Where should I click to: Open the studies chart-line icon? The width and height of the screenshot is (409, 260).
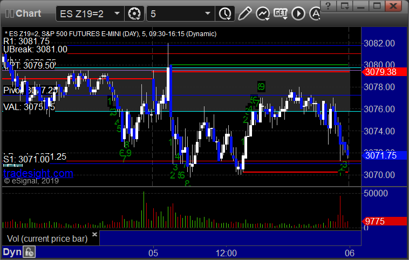pos(263,13)
